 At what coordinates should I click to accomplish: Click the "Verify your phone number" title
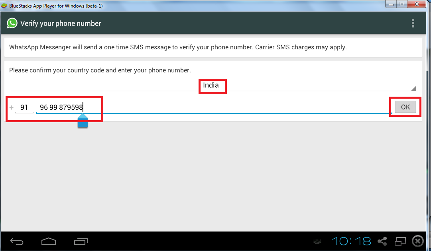[x=61, y=23]
